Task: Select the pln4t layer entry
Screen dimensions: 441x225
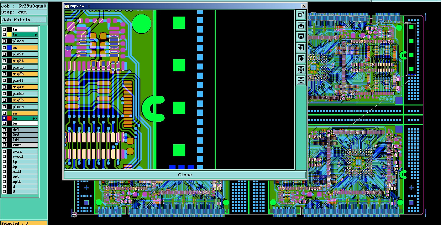Action: coord(25,80)
